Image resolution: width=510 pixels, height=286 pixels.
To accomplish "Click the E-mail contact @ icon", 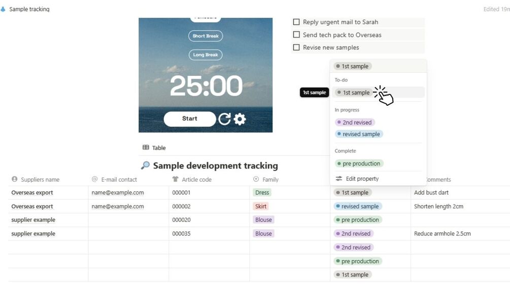I will 95,179.
